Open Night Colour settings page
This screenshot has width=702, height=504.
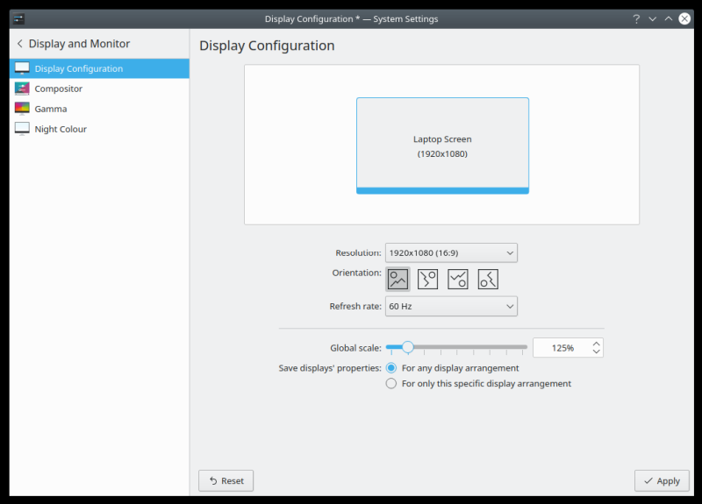pyautogui.click(x=99, y=129)
